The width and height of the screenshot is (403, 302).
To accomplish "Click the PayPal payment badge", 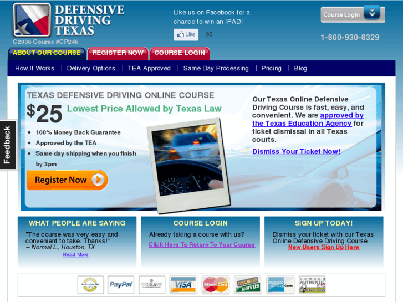I will tap(121, 284).
